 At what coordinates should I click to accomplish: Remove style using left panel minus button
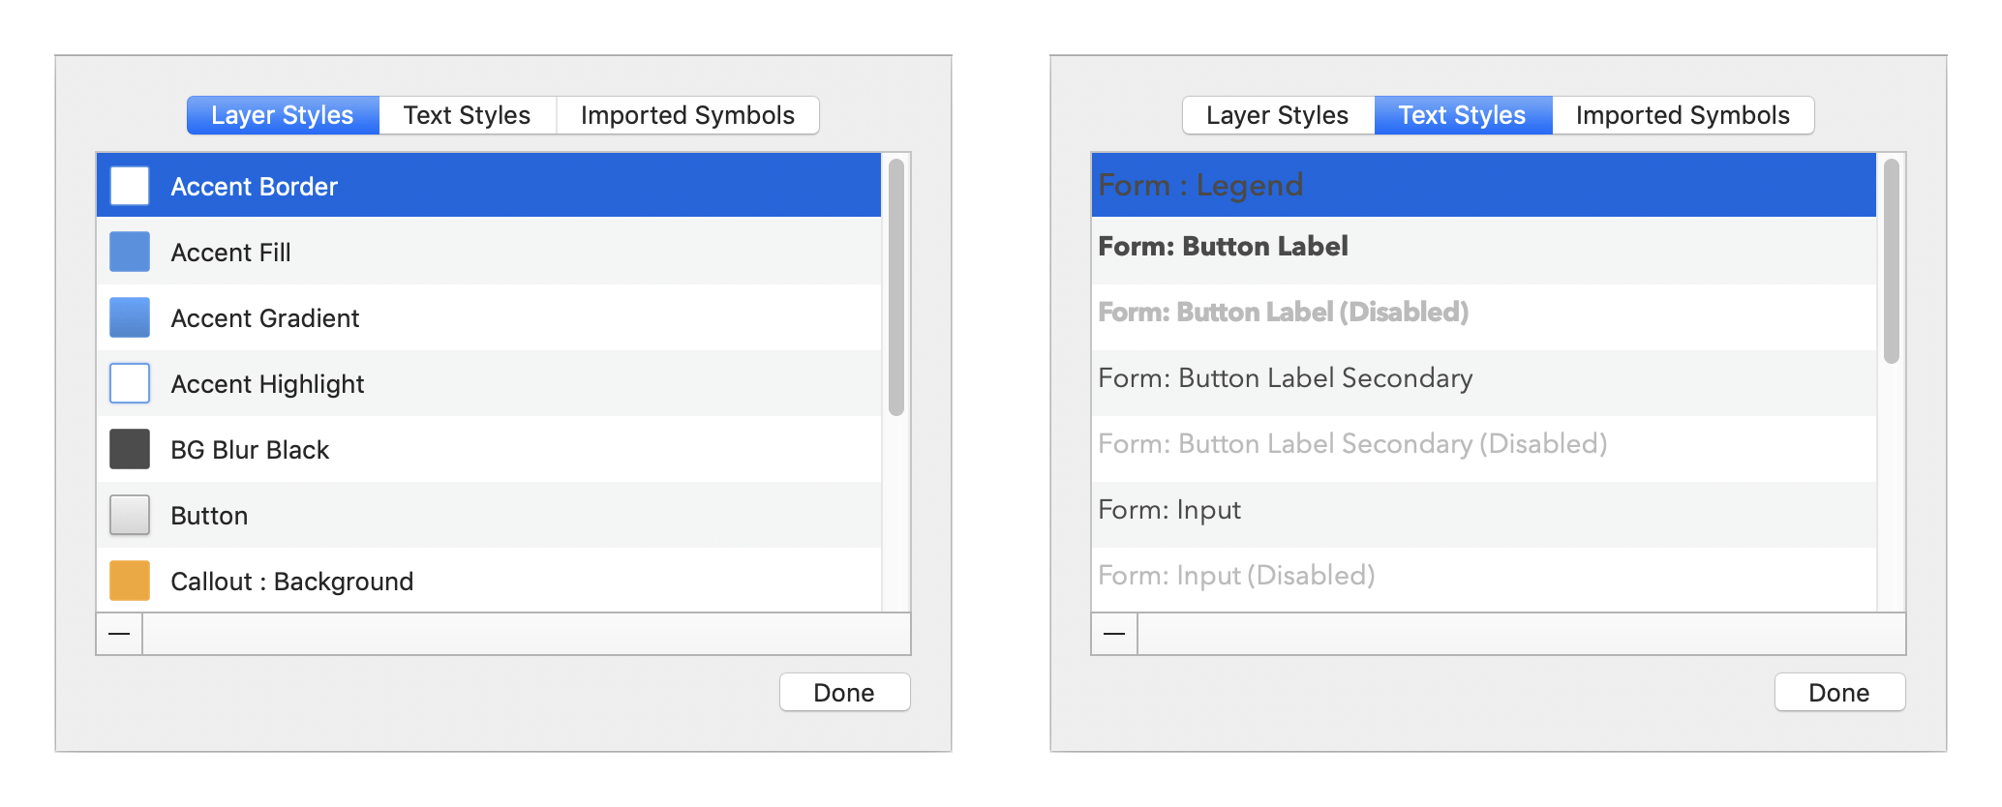click(119, 634)
